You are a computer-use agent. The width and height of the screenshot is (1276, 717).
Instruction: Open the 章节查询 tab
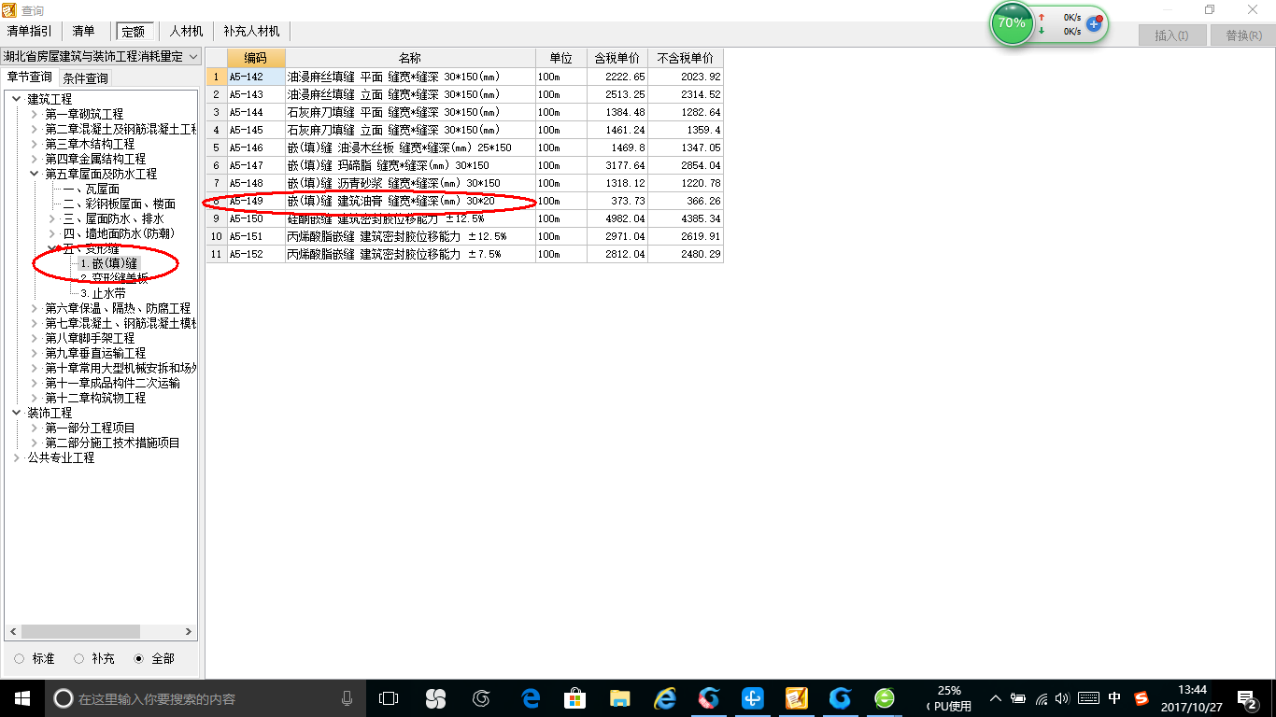(x=29, y=77)
